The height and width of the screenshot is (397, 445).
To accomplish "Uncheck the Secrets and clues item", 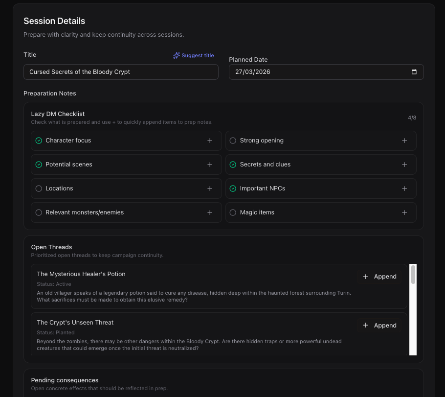I will click(233, 164).
